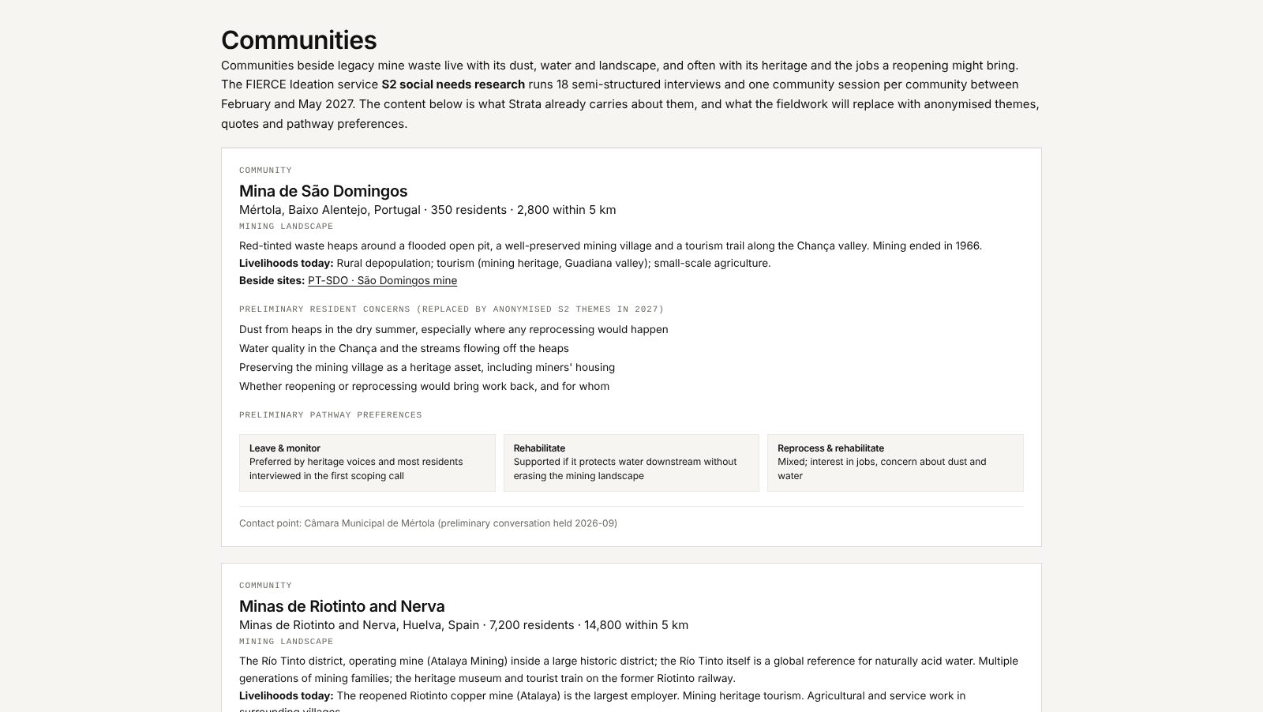Click the Câmara Municipal de Mértola contact line
The height and width of the screenshot is (712, 1263).
click(428, 523)
